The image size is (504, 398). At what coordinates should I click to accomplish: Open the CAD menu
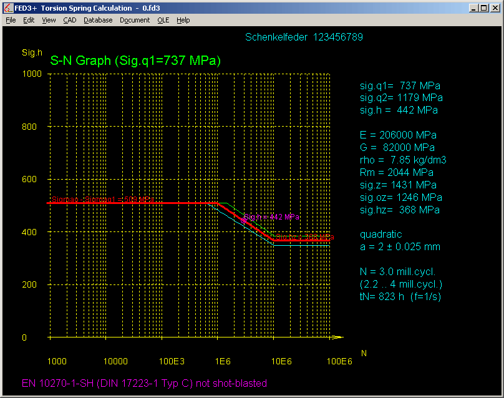click(x=70, y=20)
